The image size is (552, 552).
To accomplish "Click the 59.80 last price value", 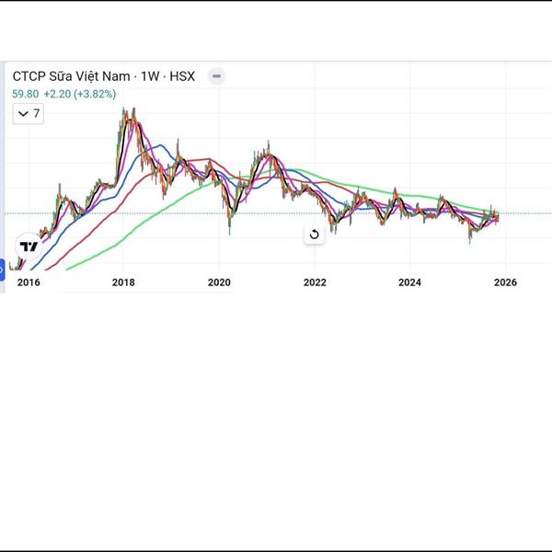I will point(26,94).
